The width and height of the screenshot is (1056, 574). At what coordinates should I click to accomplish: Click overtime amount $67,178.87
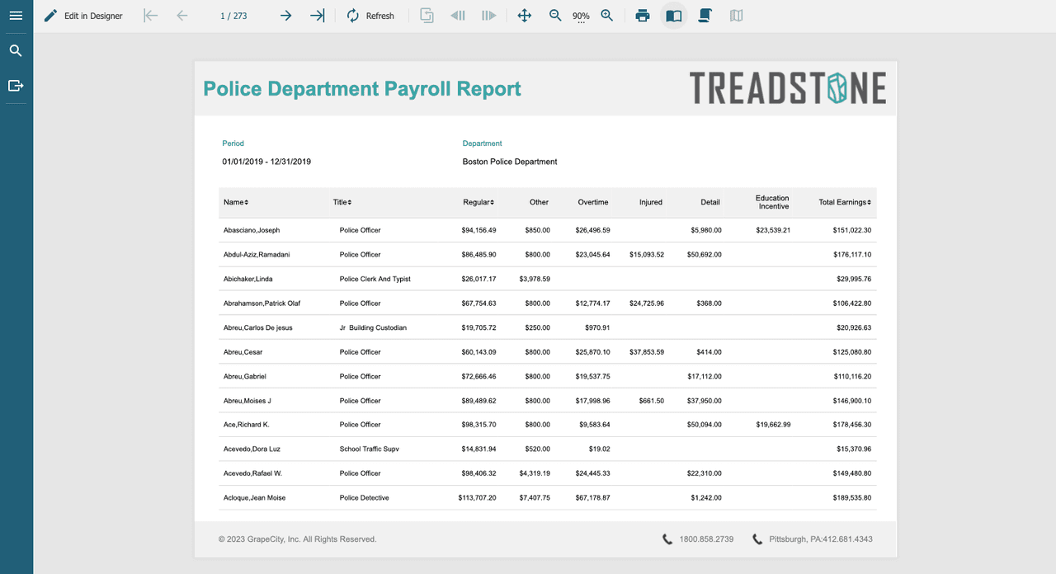tap(592, 498)
